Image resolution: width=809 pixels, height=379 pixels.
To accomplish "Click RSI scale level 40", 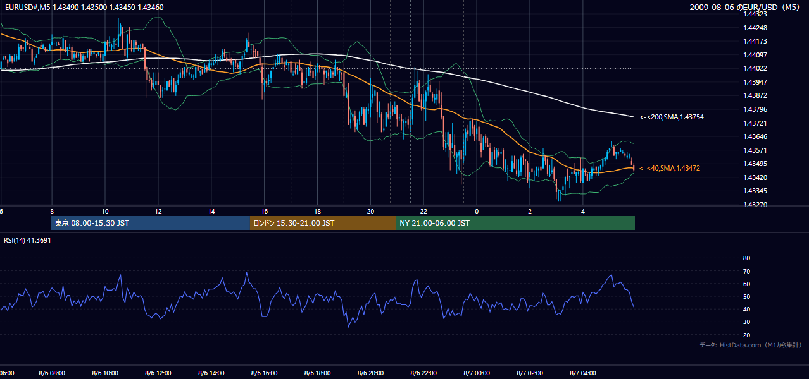I will (x=746, y=309).
